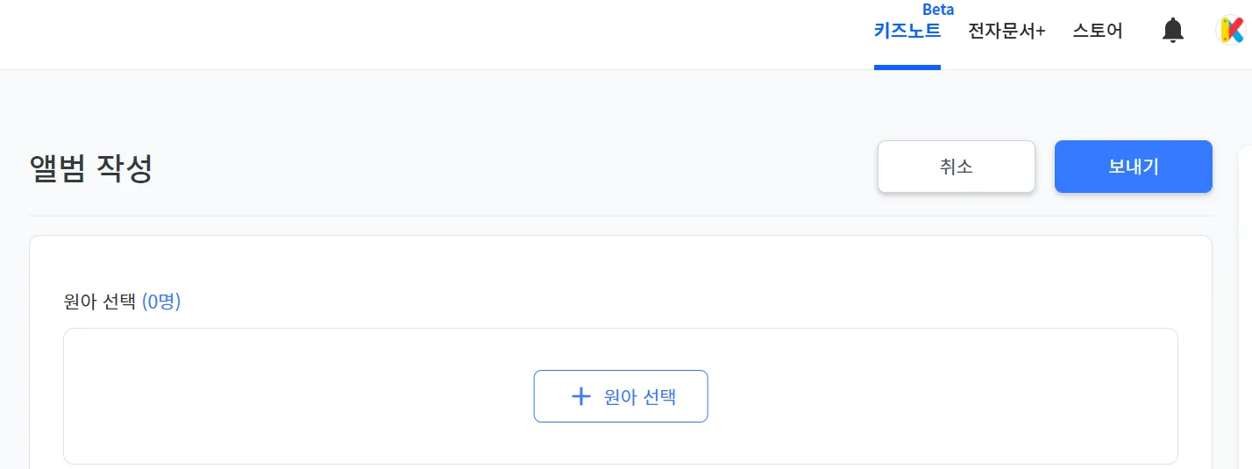
Task: Click the (0명) selected count
Action: 161,302
